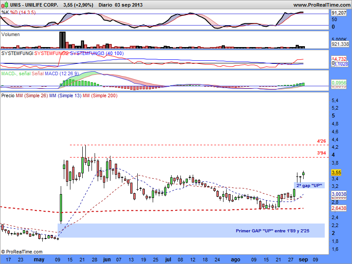Viewport: 352px width, 264px height.
Task: Click the '3,55 (+2,90%)' quote in the header
Action: coord(78,5)
